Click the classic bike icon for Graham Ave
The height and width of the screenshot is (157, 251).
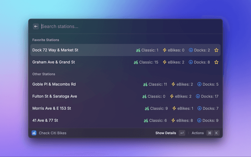[x=136, y=62]
